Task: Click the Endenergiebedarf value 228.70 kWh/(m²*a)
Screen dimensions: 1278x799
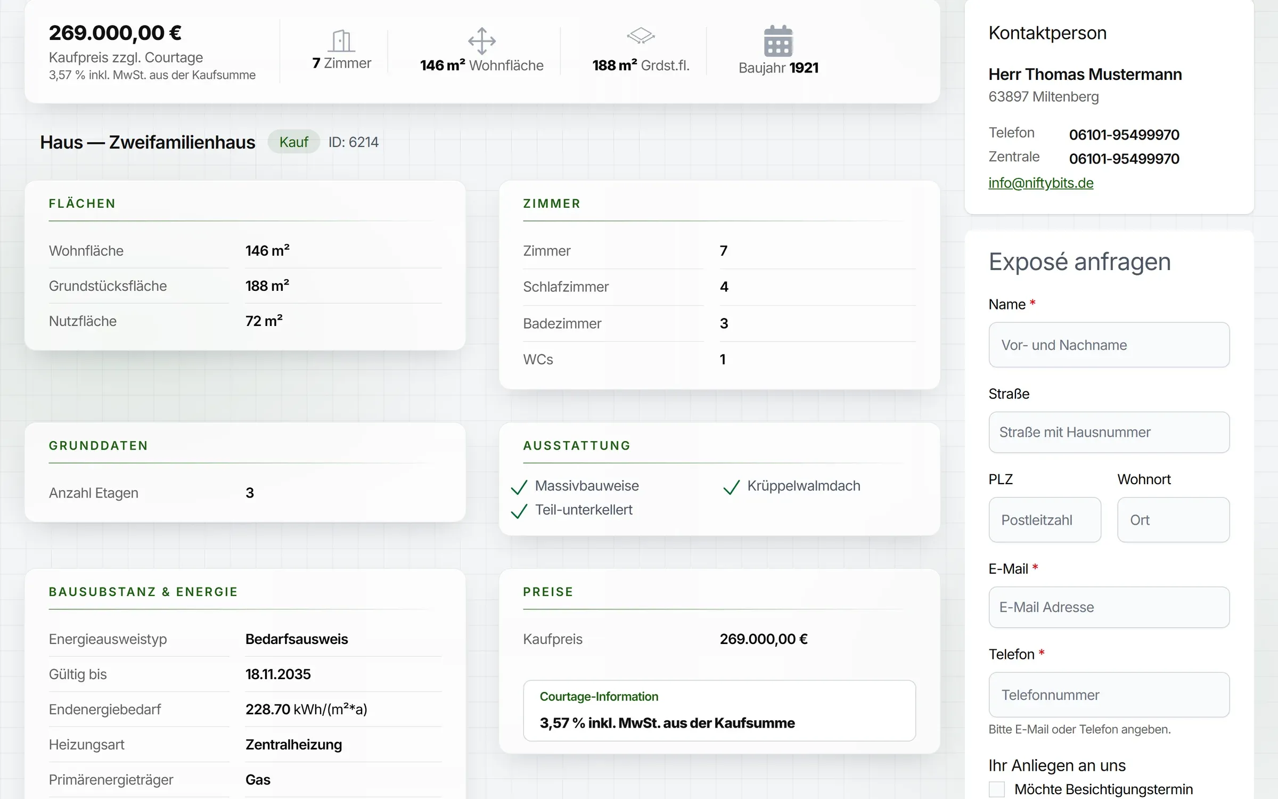Action: pyautogui.click(x=306, y=709)
